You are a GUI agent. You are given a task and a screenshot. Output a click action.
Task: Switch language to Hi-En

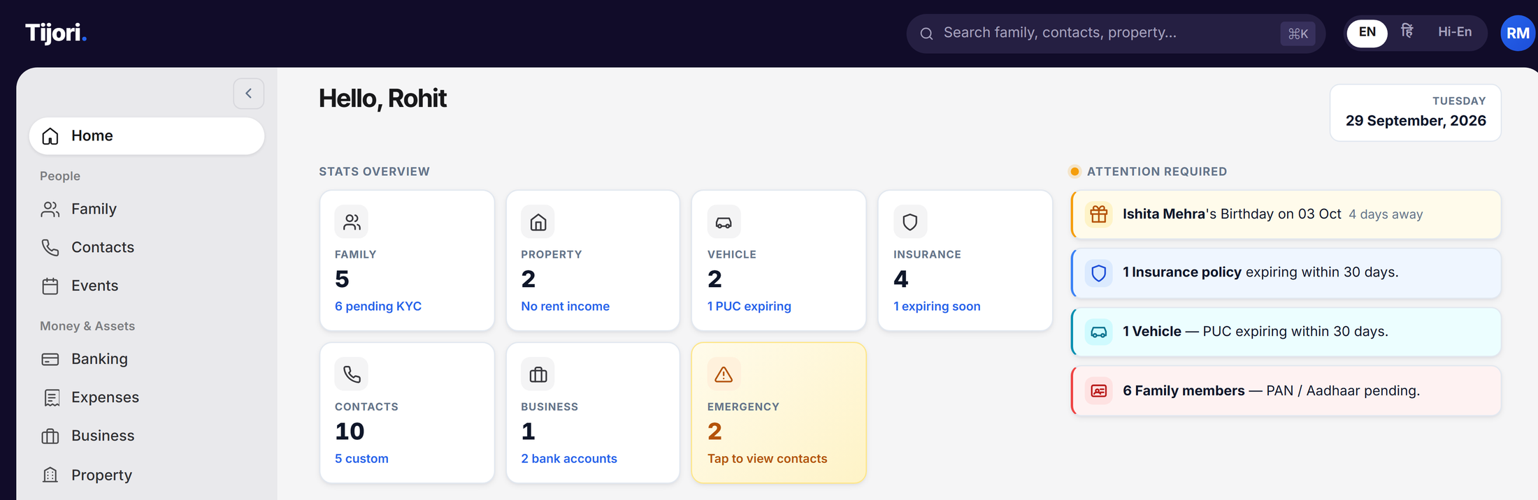click(x=1455, y=32)
